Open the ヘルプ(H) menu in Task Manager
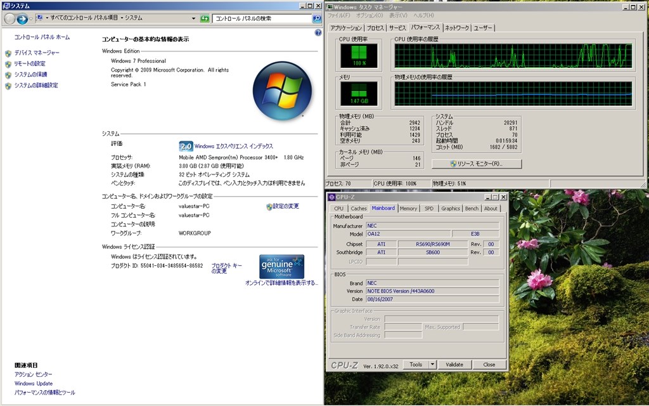649x406 pixels. 423,15
